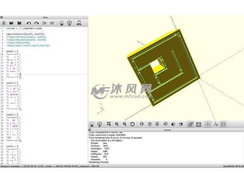This screenshot has height=183, width=244.
Task: Render the model from the editor toolbar
Action: [70, 23]
